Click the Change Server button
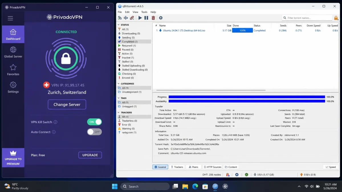342x192 pixels. pyautogui.click(x=67, y=104)
